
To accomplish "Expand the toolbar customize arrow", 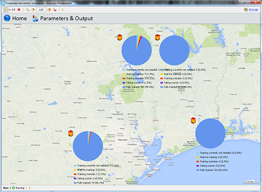I will pos(63,10).
